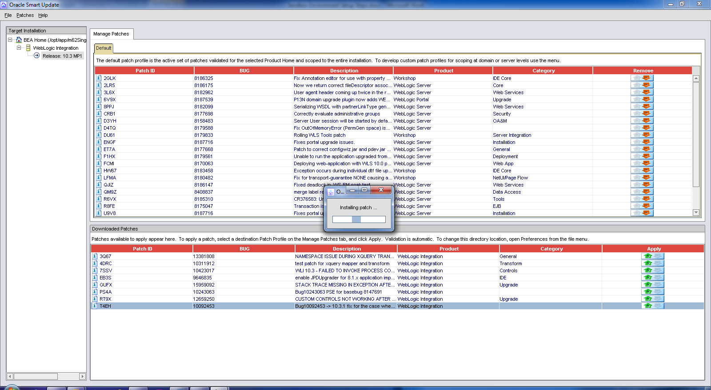Click the Windows Start orb
Screen dimensions: 711x390
tap(11, 388)
